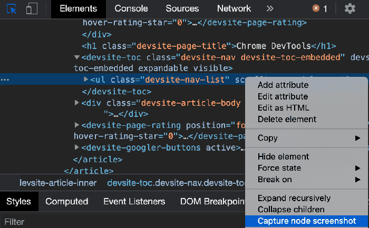Image resolution: width=369 pixels, height=228 pixels.
Task: Activate the inspect element picker icon
Action: [12, 8]
